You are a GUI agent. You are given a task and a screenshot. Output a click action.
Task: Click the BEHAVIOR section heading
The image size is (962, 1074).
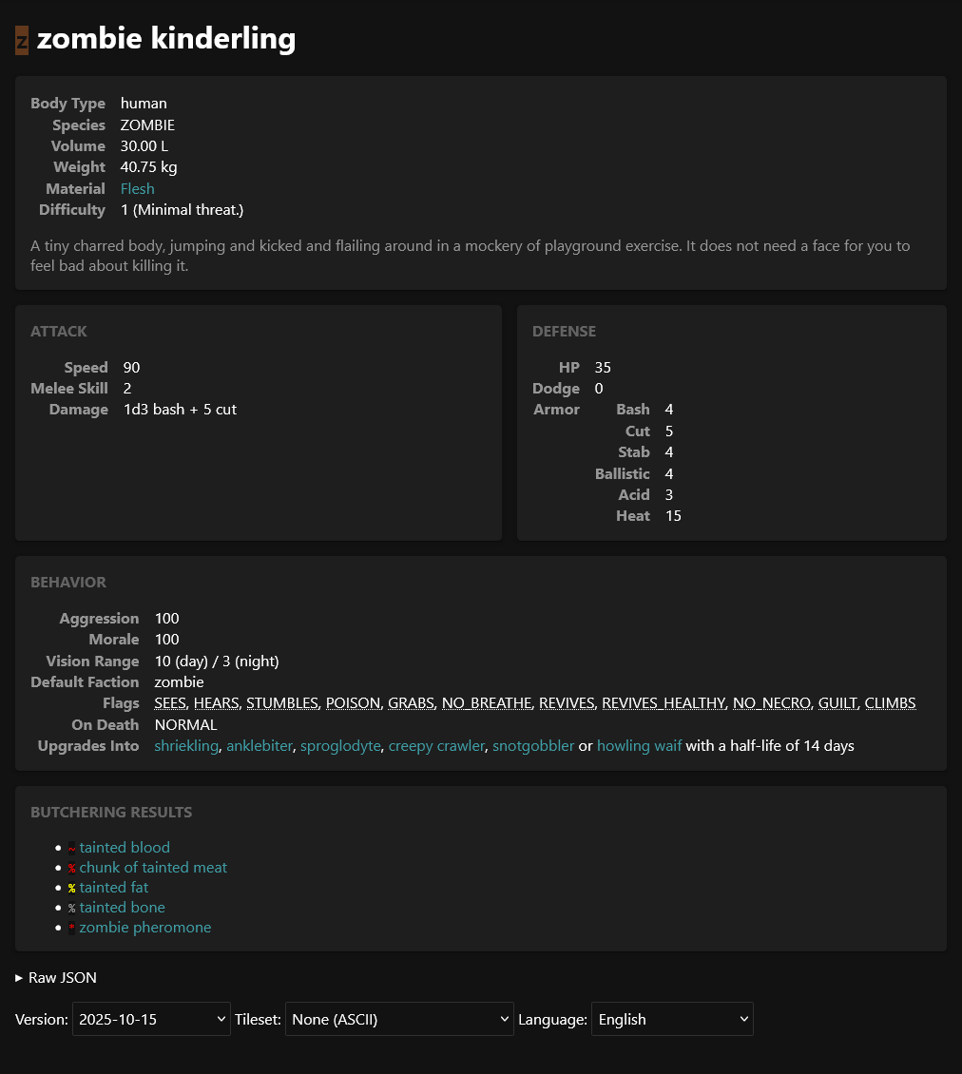67,583
